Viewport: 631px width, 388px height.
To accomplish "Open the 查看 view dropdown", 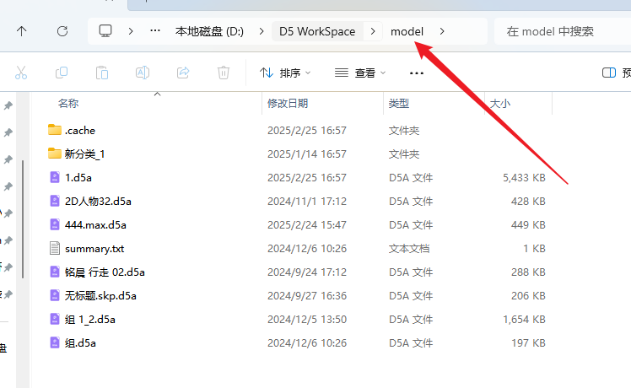I will tap(360, 73).
